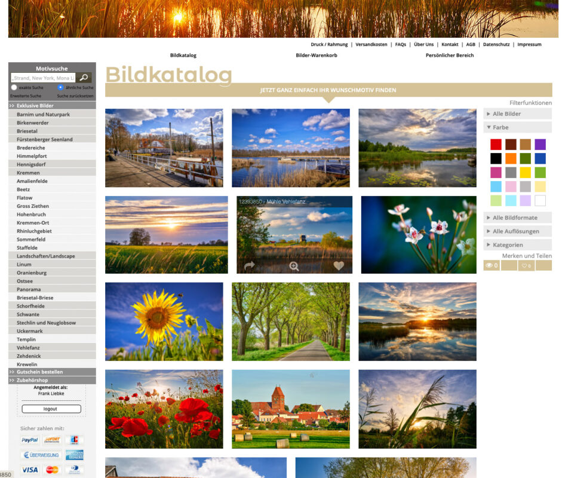Select 'Rhinluchgebiet' in the sidebar
This screenshot has height=478, width=562.
tap(52, 231)
